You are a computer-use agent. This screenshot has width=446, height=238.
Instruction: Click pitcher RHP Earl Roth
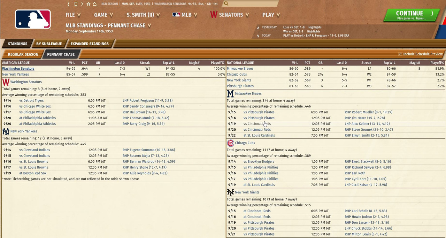(355, 173)
